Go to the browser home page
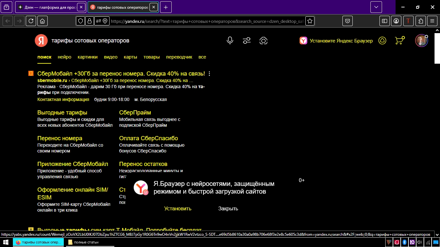440x247 pixels. (x=43, y=21)
